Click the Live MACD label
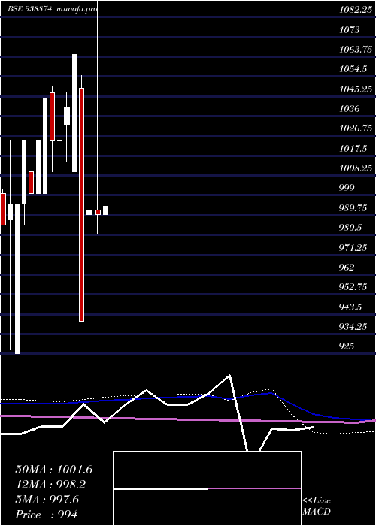Image resolution: width=376 pixels, height=526 pixels. [317, 506]
